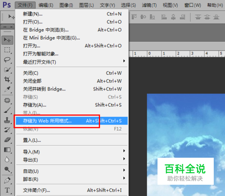Choose 打开(O)... menu entry
The image size is (225, 196).
point(72,22)
